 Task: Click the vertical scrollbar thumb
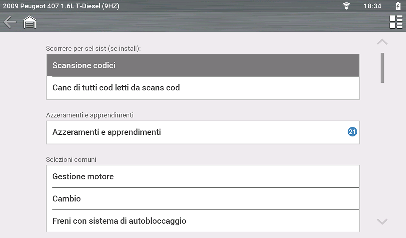point(382,68)
